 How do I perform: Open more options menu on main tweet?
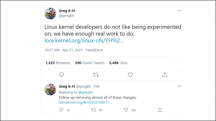click(179, 11)
